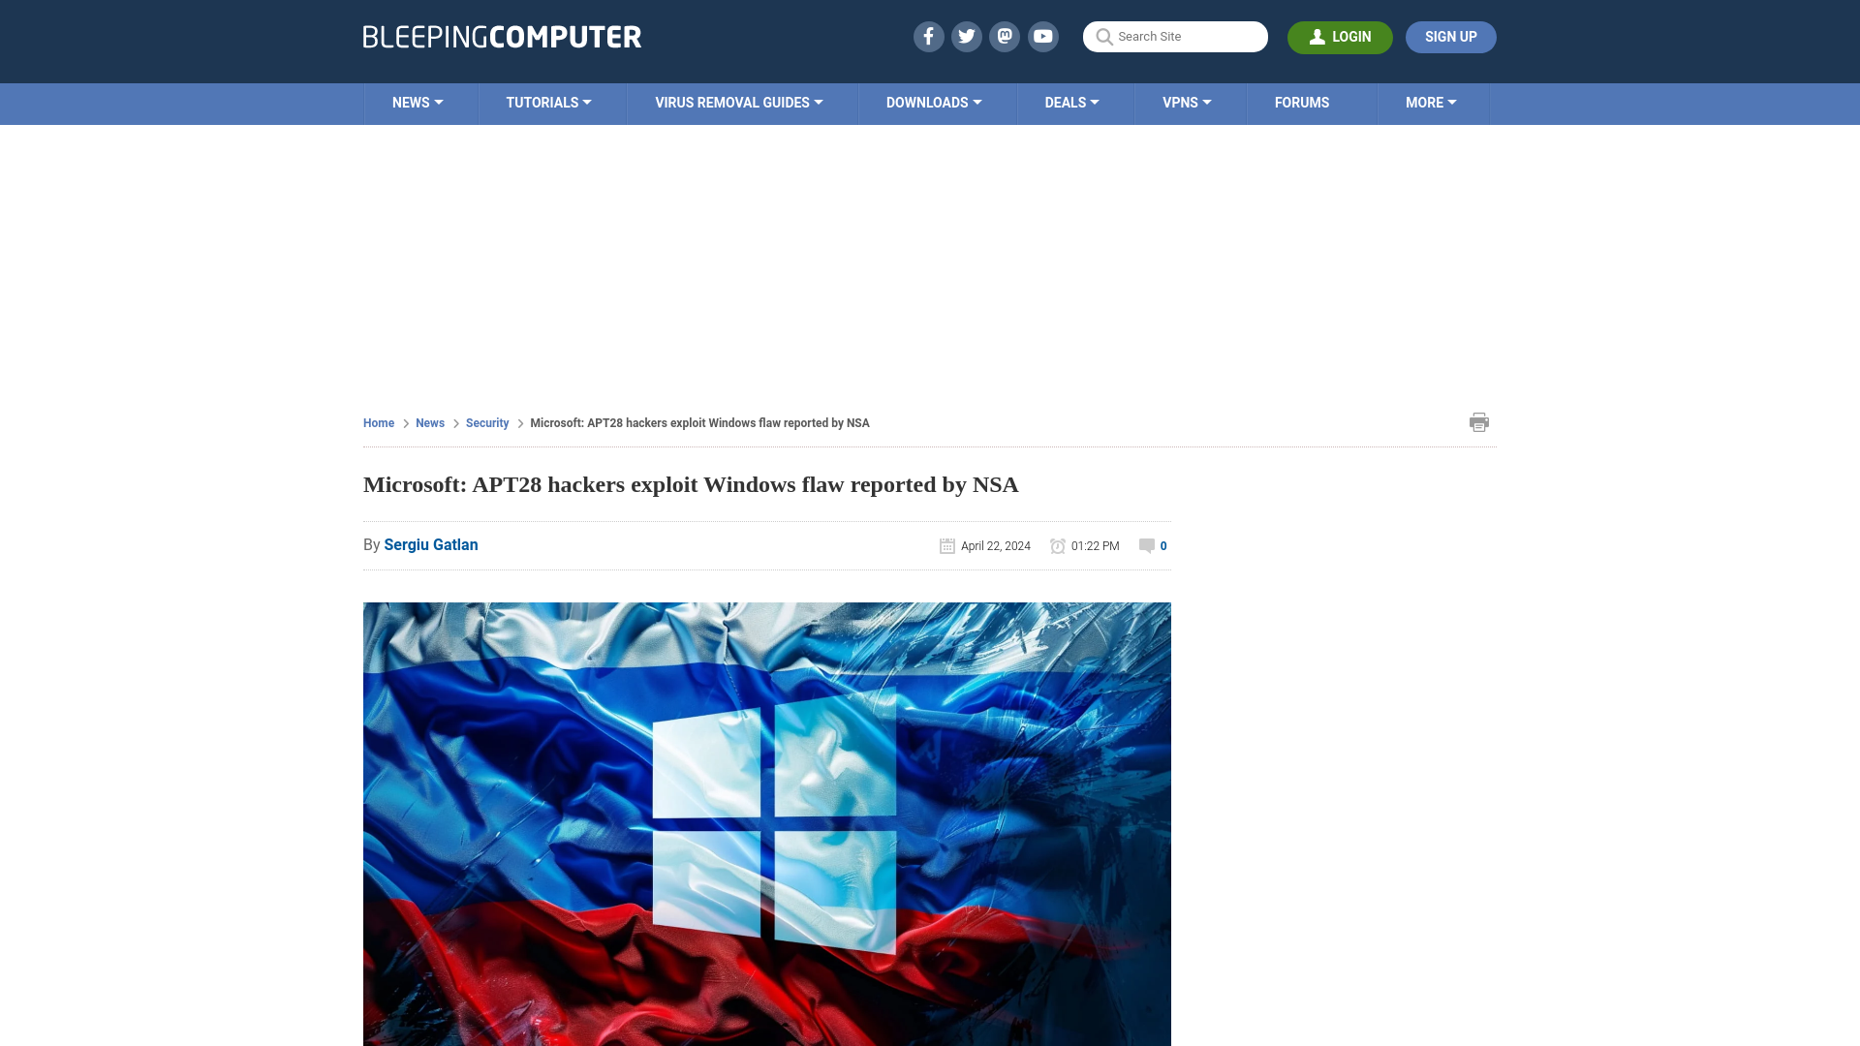Click the BleepingComputer Facebook icon

tap(929, 36)
